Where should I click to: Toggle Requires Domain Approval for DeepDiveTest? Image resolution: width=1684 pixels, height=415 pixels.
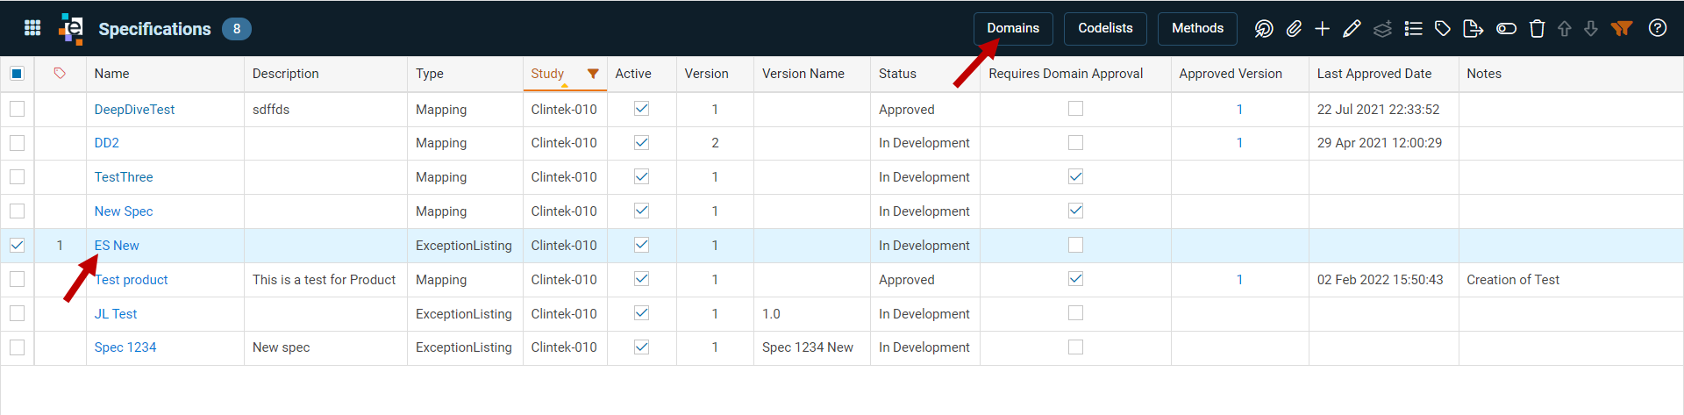[1075, 109]
